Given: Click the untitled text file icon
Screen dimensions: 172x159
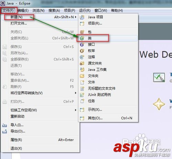Looking at the screenshot, I should (82, 88).
